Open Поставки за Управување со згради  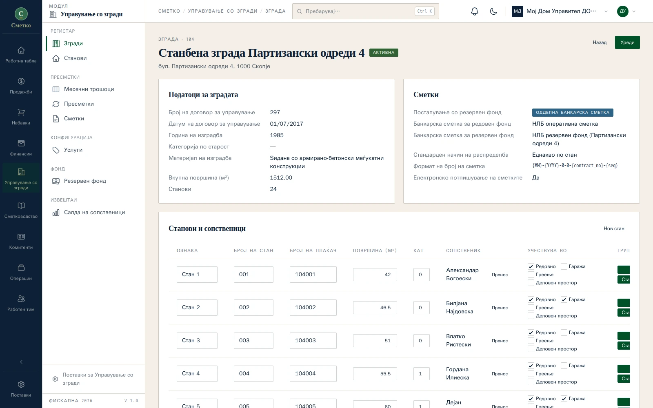(93, 379)
